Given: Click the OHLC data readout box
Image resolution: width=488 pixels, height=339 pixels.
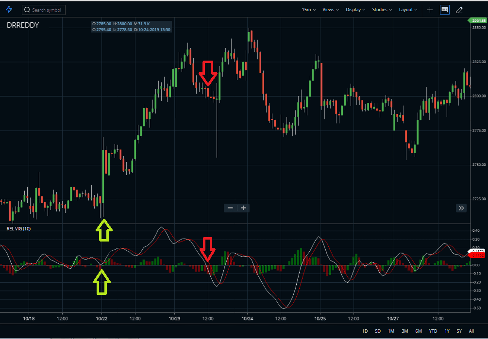Looking at the screenshot, I should tap(131, 27).
